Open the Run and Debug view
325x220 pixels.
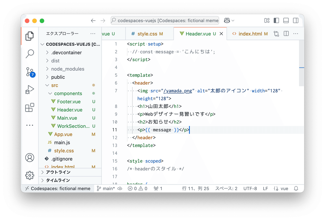[x=30, y=89]
